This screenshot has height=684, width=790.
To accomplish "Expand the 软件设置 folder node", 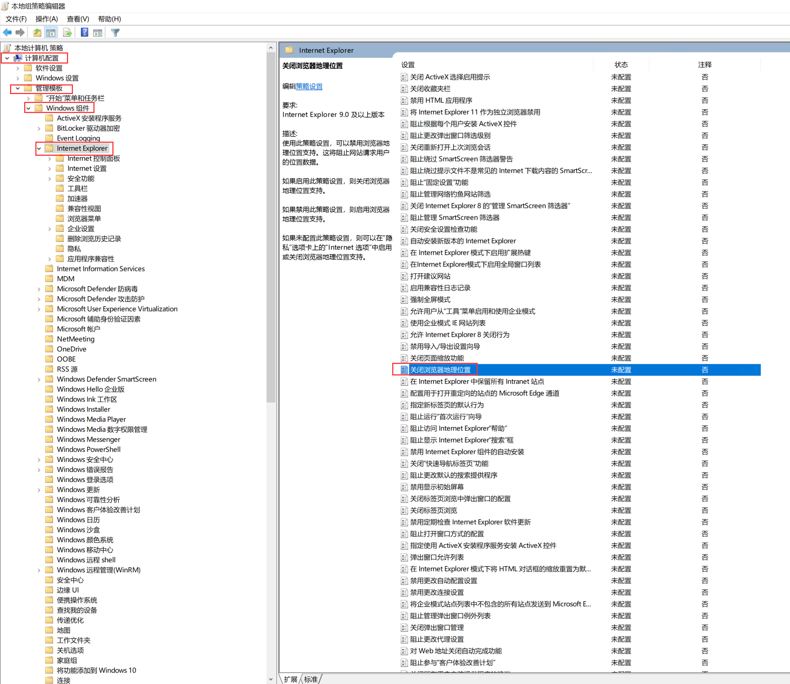I will click(x=17, y=68).
